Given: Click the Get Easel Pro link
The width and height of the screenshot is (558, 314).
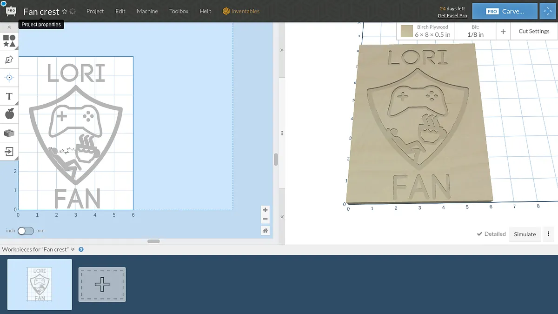Looking at the screenshot, I should point(452,15).
